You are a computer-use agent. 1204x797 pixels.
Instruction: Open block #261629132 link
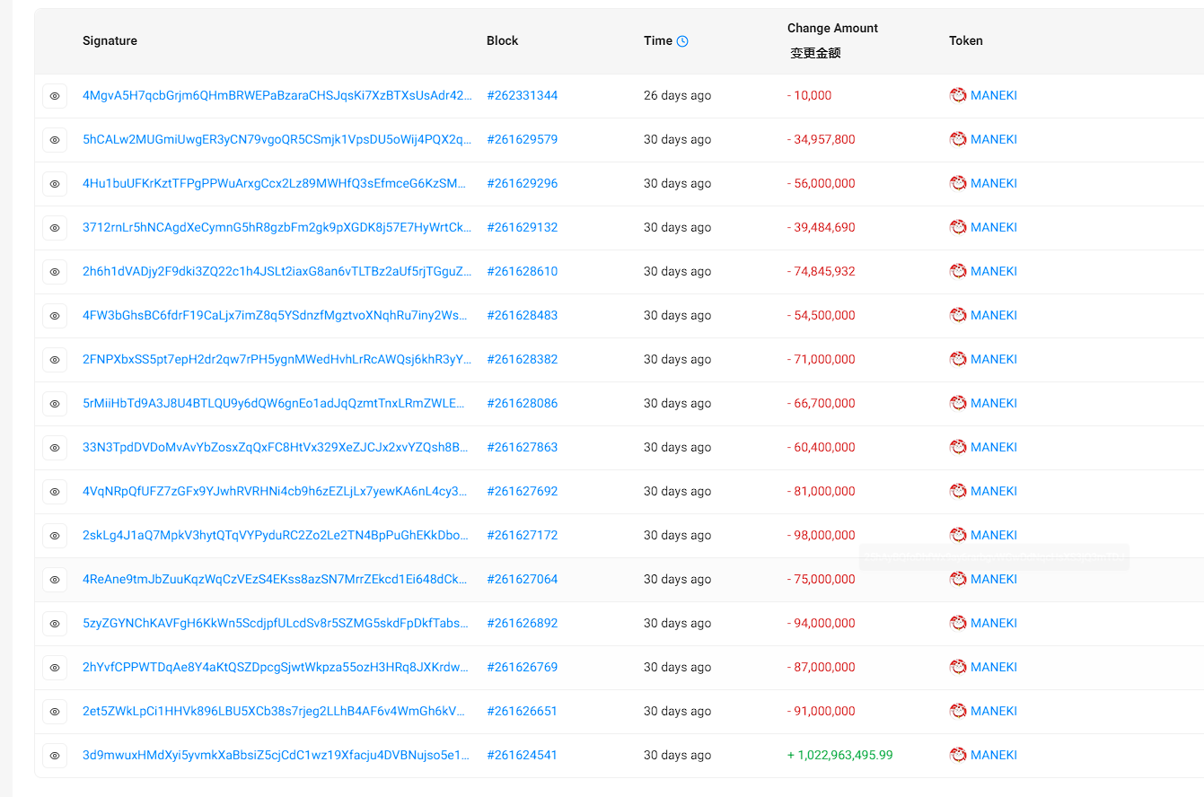click(522, 227)
